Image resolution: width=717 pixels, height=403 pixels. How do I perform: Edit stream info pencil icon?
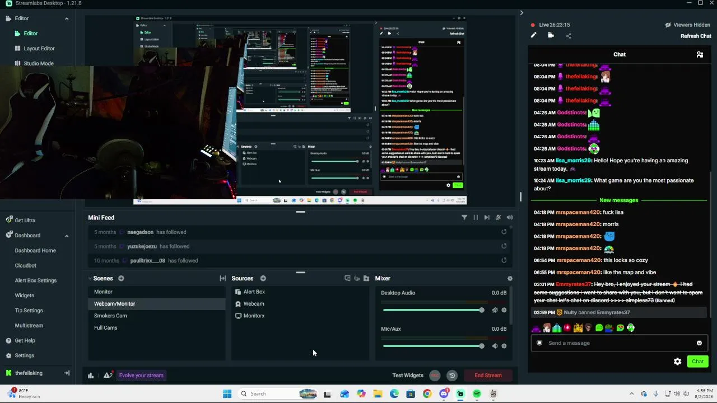click(x=533, y=35)
